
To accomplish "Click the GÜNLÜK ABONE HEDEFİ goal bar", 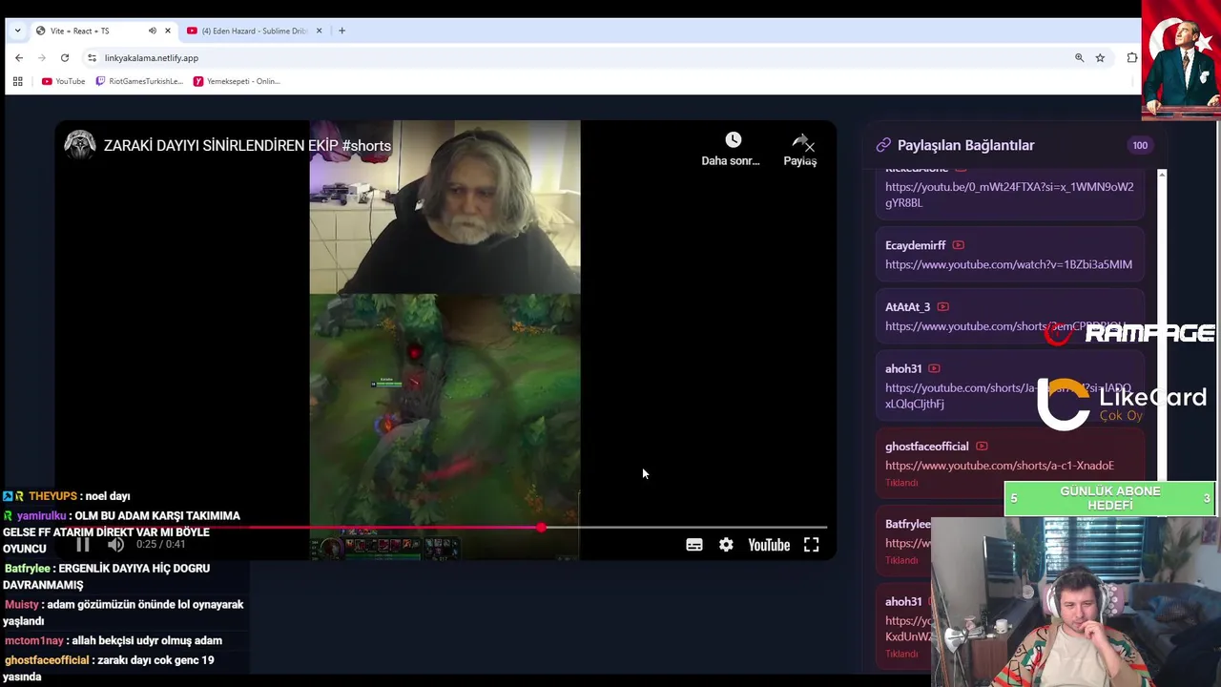I will [x=1110, y=498].
